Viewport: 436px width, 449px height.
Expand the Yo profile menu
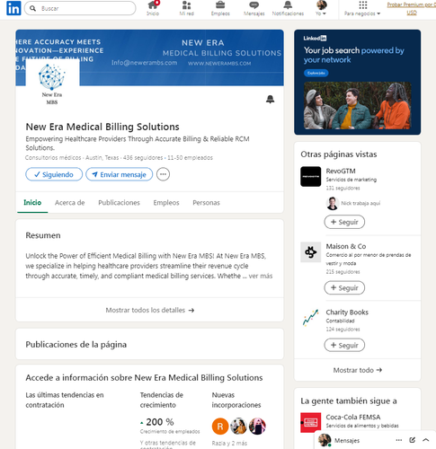click(x=321, y=8)
